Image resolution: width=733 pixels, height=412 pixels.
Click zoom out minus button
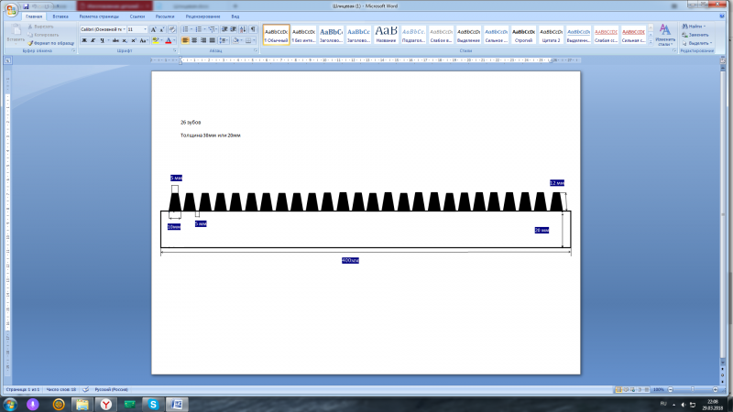pos(671,390)
